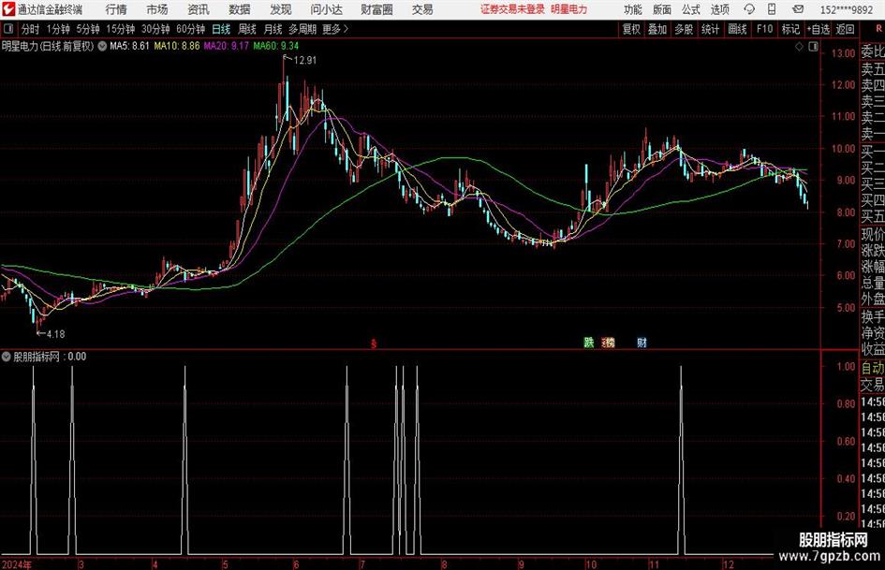Click the red dollar marker on chart
The image size is (885, 570).
(x=373, y=343)
